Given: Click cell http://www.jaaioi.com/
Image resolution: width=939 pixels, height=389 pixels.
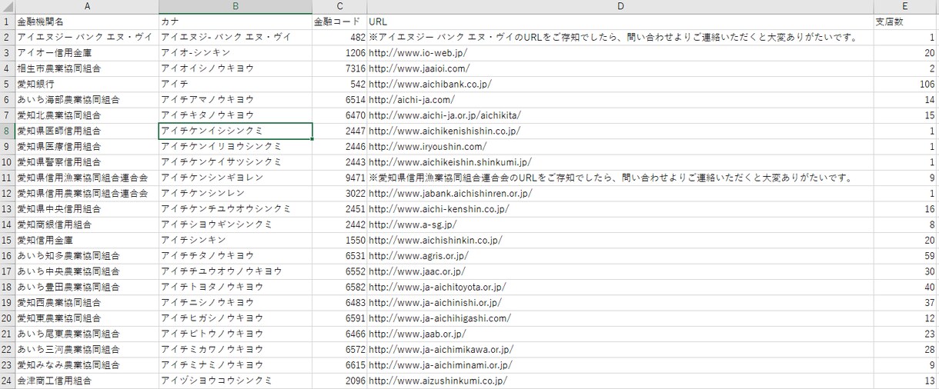Looking at the screenshot, I should tap(620, 68).
